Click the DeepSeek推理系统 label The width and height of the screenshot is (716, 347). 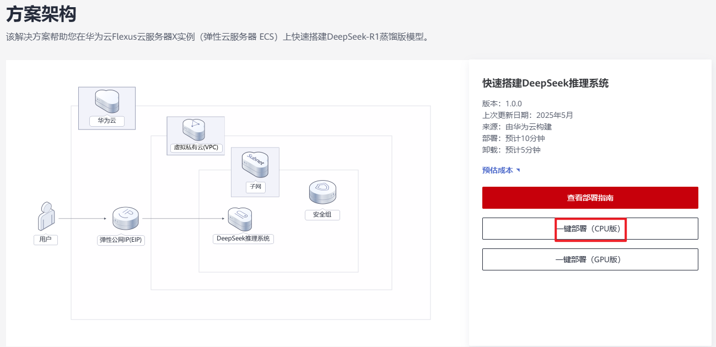pyautogui.click(x=244, y=239)
